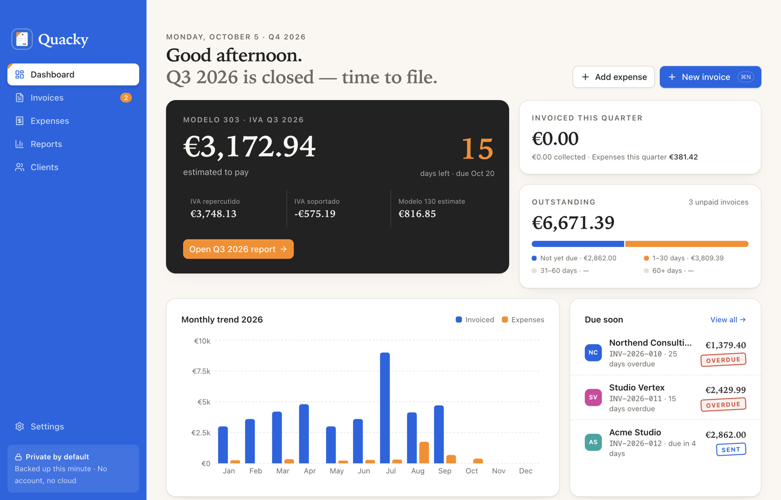
Task: Click the Quacky app logo icon
Action: 22,39
